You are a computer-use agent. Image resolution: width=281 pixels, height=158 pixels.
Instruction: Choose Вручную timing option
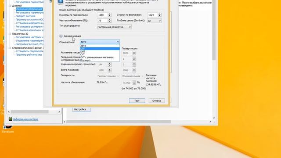tap(100, 60)
